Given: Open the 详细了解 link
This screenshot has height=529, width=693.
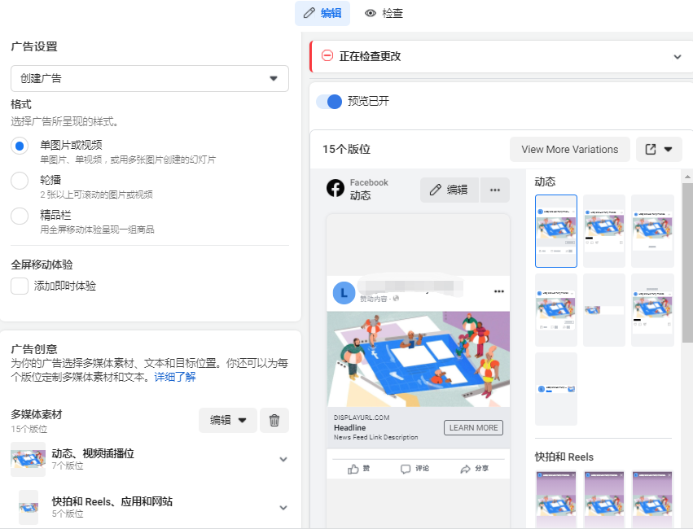Looking at the screenshot, I should (x=174, y=378).
